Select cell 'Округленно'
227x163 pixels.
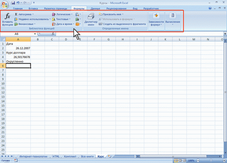click(x=18, y=61)
